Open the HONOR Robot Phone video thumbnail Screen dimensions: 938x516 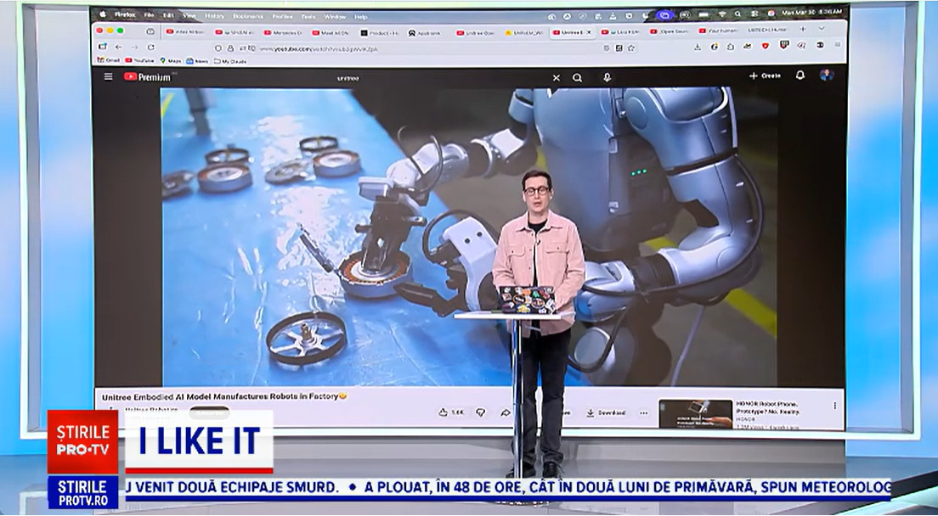pyautogui.click(x=695, y=413)
